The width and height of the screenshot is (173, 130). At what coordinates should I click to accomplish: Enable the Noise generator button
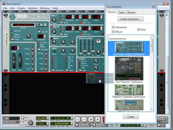coord(52,39)
